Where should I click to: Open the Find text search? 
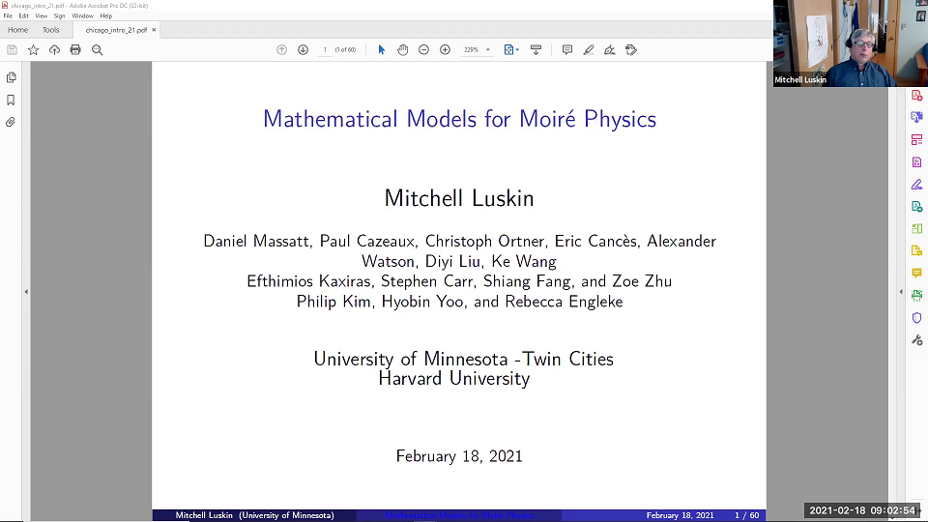(x=97, y=50)
